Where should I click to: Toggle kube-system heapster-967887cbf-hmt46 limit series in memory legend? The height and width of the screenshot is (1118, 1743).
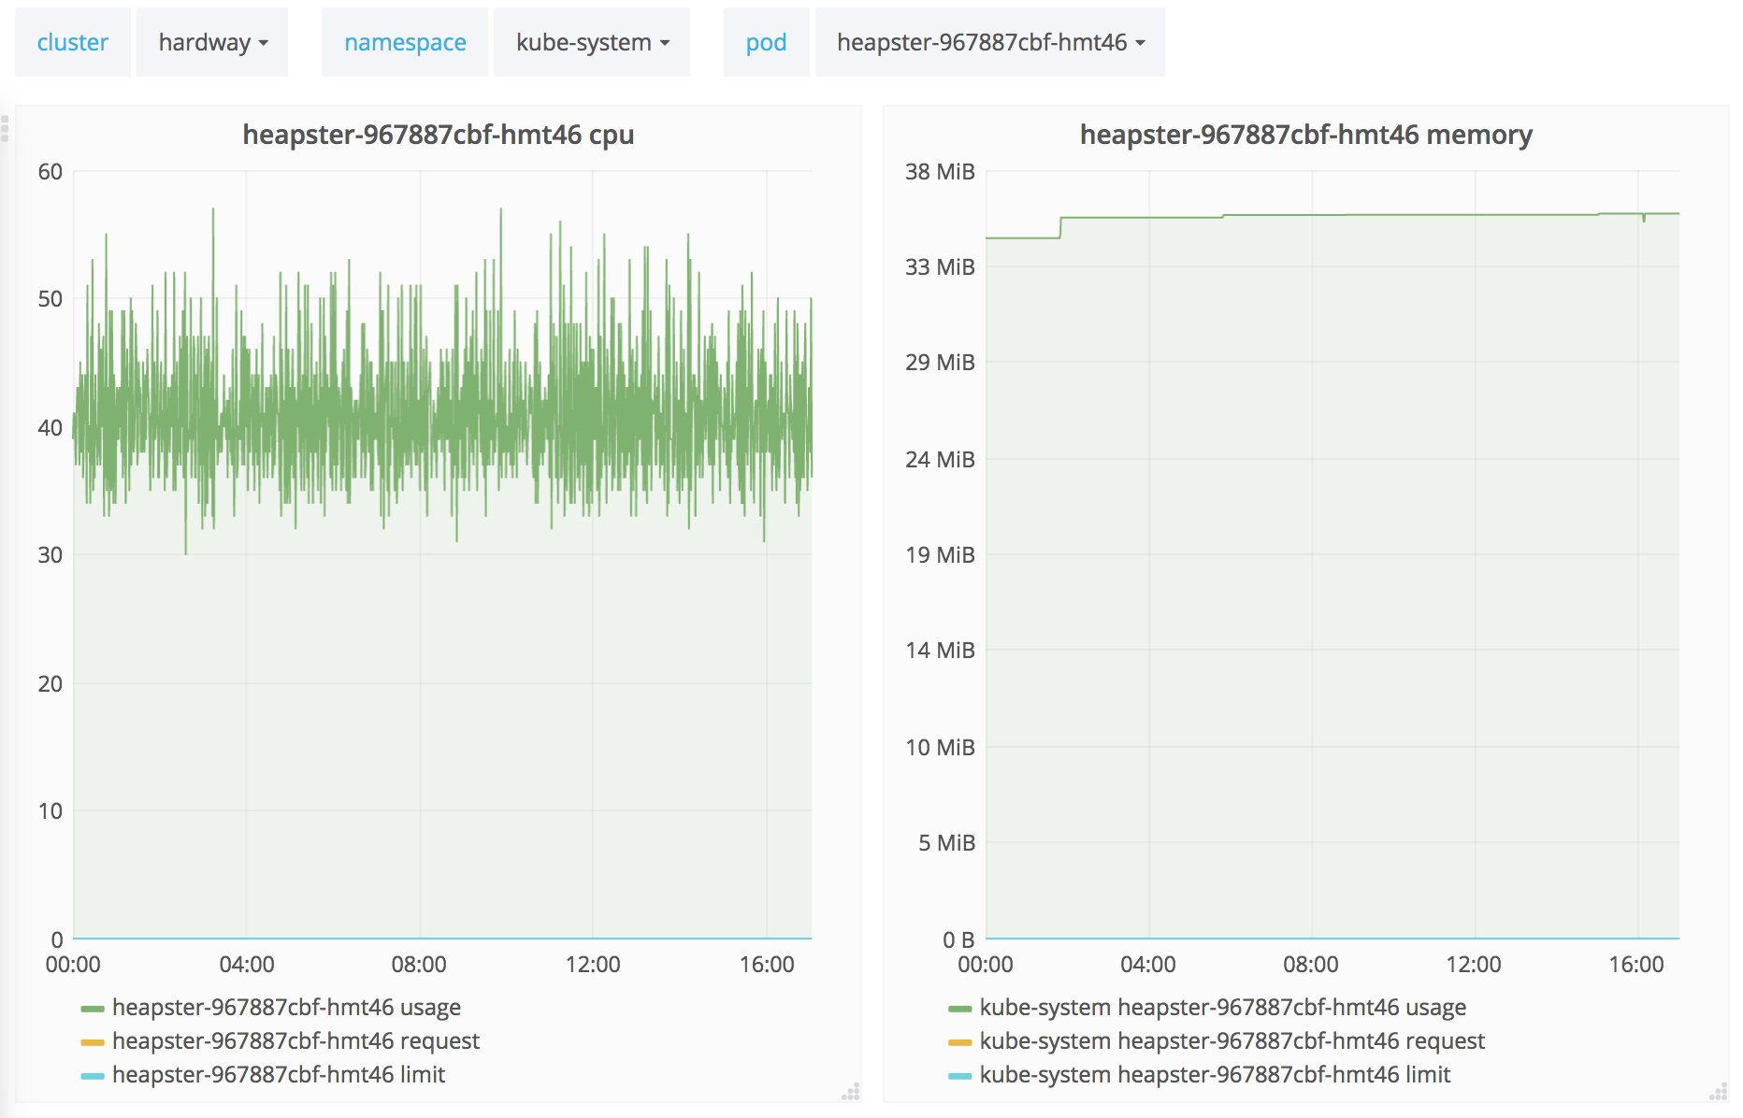click(1215, 1075)
